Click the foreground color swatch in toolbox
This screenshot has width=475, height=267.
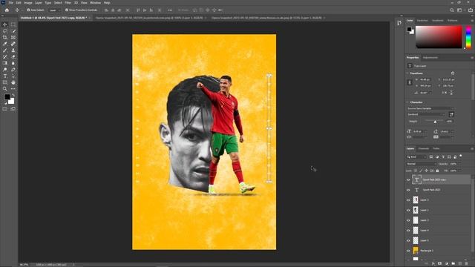pyautogui.click(x=7, y=97)
